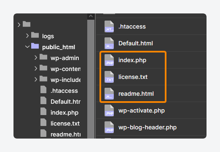Click the .PHP icon beside index.php
Viewport: 220px width, 152px height.
tap(109, 60)
